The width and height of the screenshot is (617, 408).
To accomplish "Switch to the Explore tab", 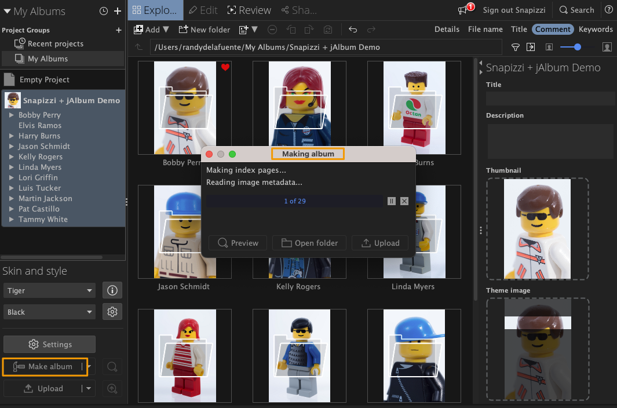I will click(155, 10).
